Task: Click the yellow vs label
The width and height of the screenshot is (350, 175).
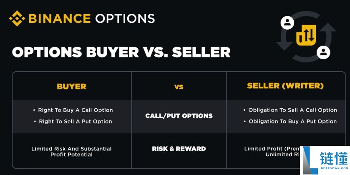Action: 179,87
